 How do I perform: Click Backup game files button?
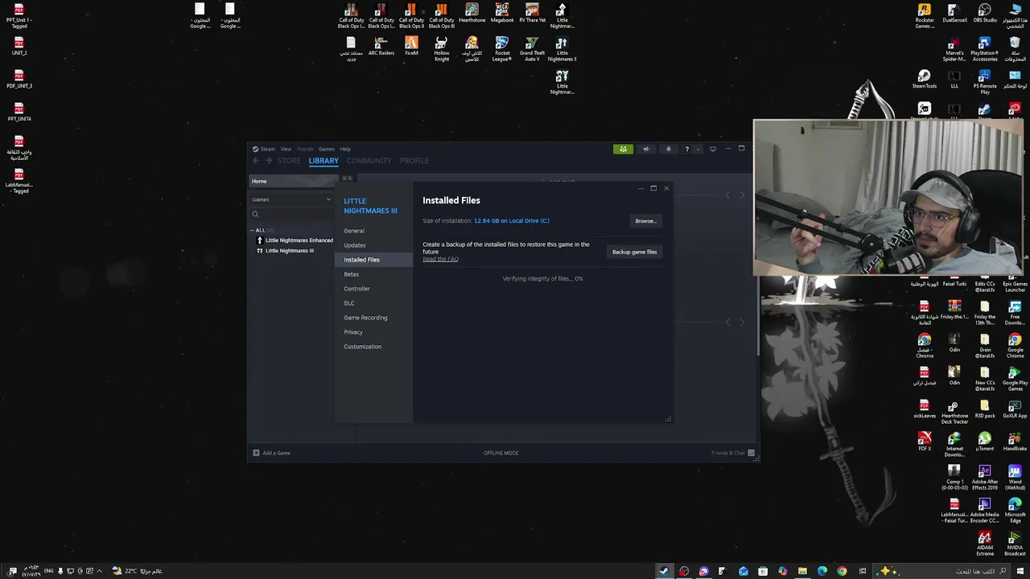coord(634,252)
